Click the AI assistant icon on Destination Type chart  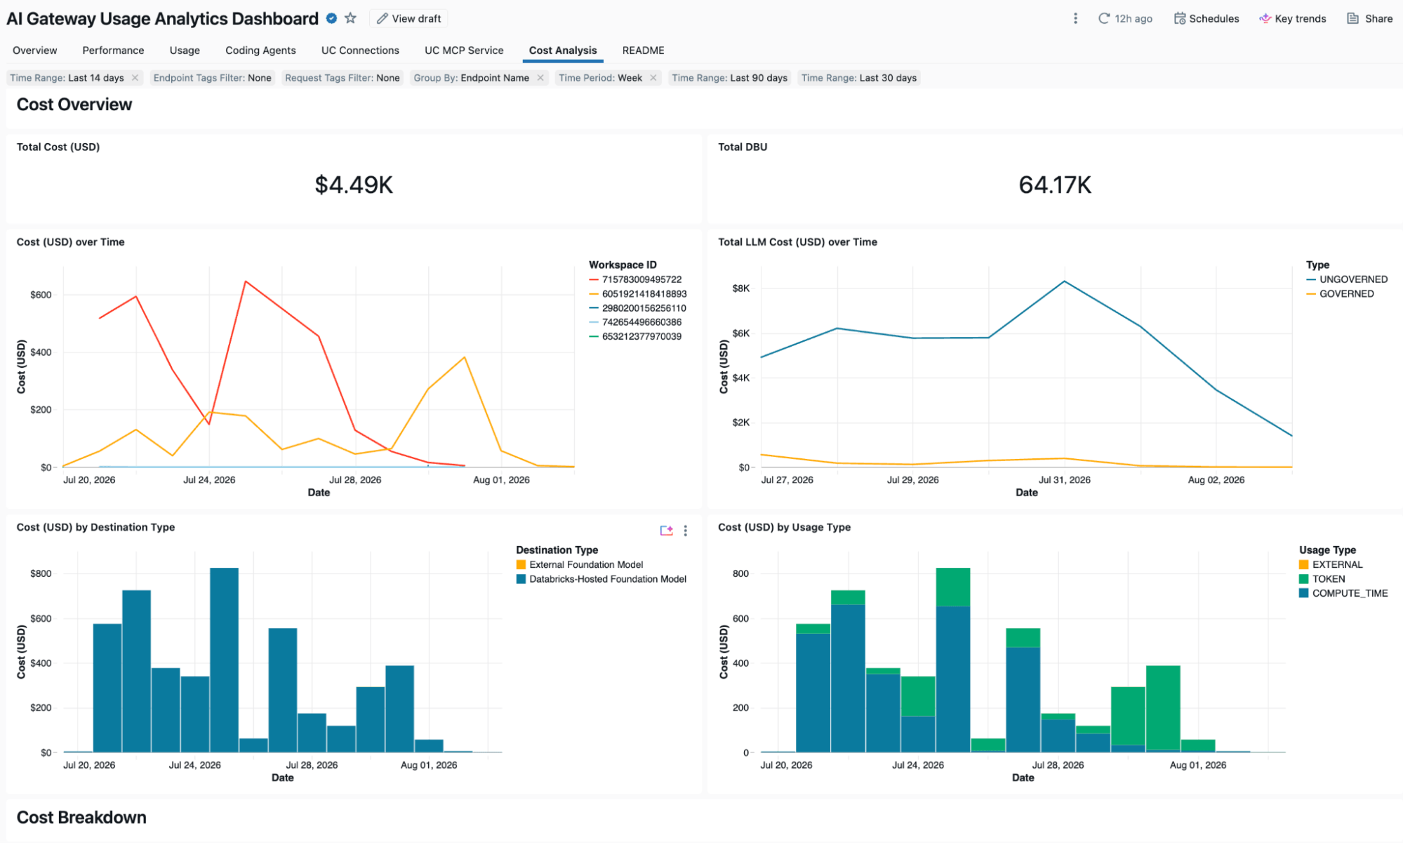click(x=667, y=531)
